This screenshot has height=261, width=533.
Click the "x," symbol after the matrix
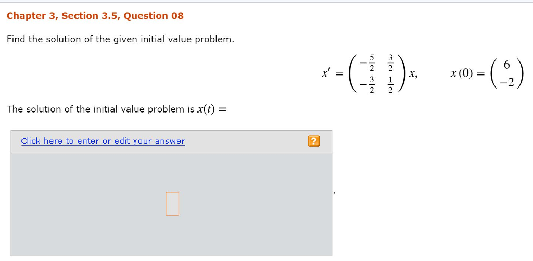click(413, 74)
